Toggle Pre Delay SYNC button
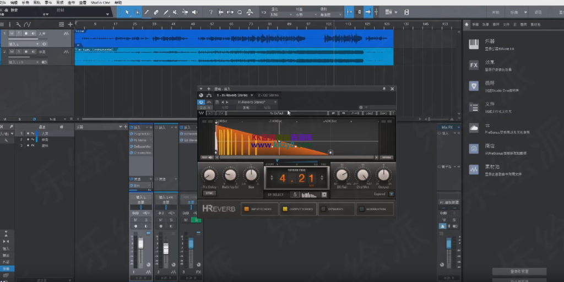 pyautogui.click(x=209, y=193)
